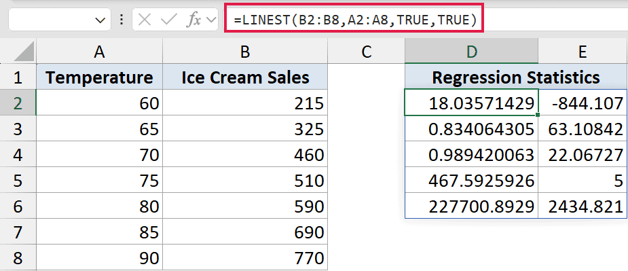Select empty cell C2

[x=366, y=103]
